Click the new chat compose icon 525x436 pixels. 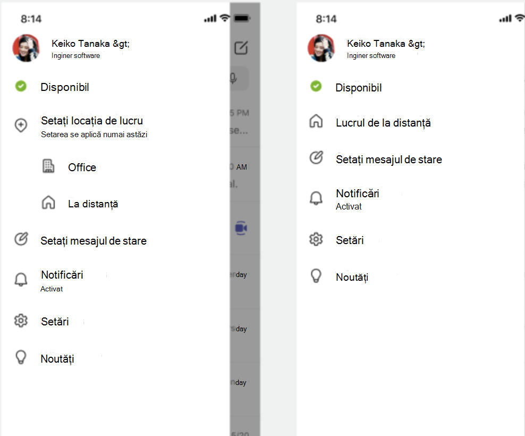[241, 48]
